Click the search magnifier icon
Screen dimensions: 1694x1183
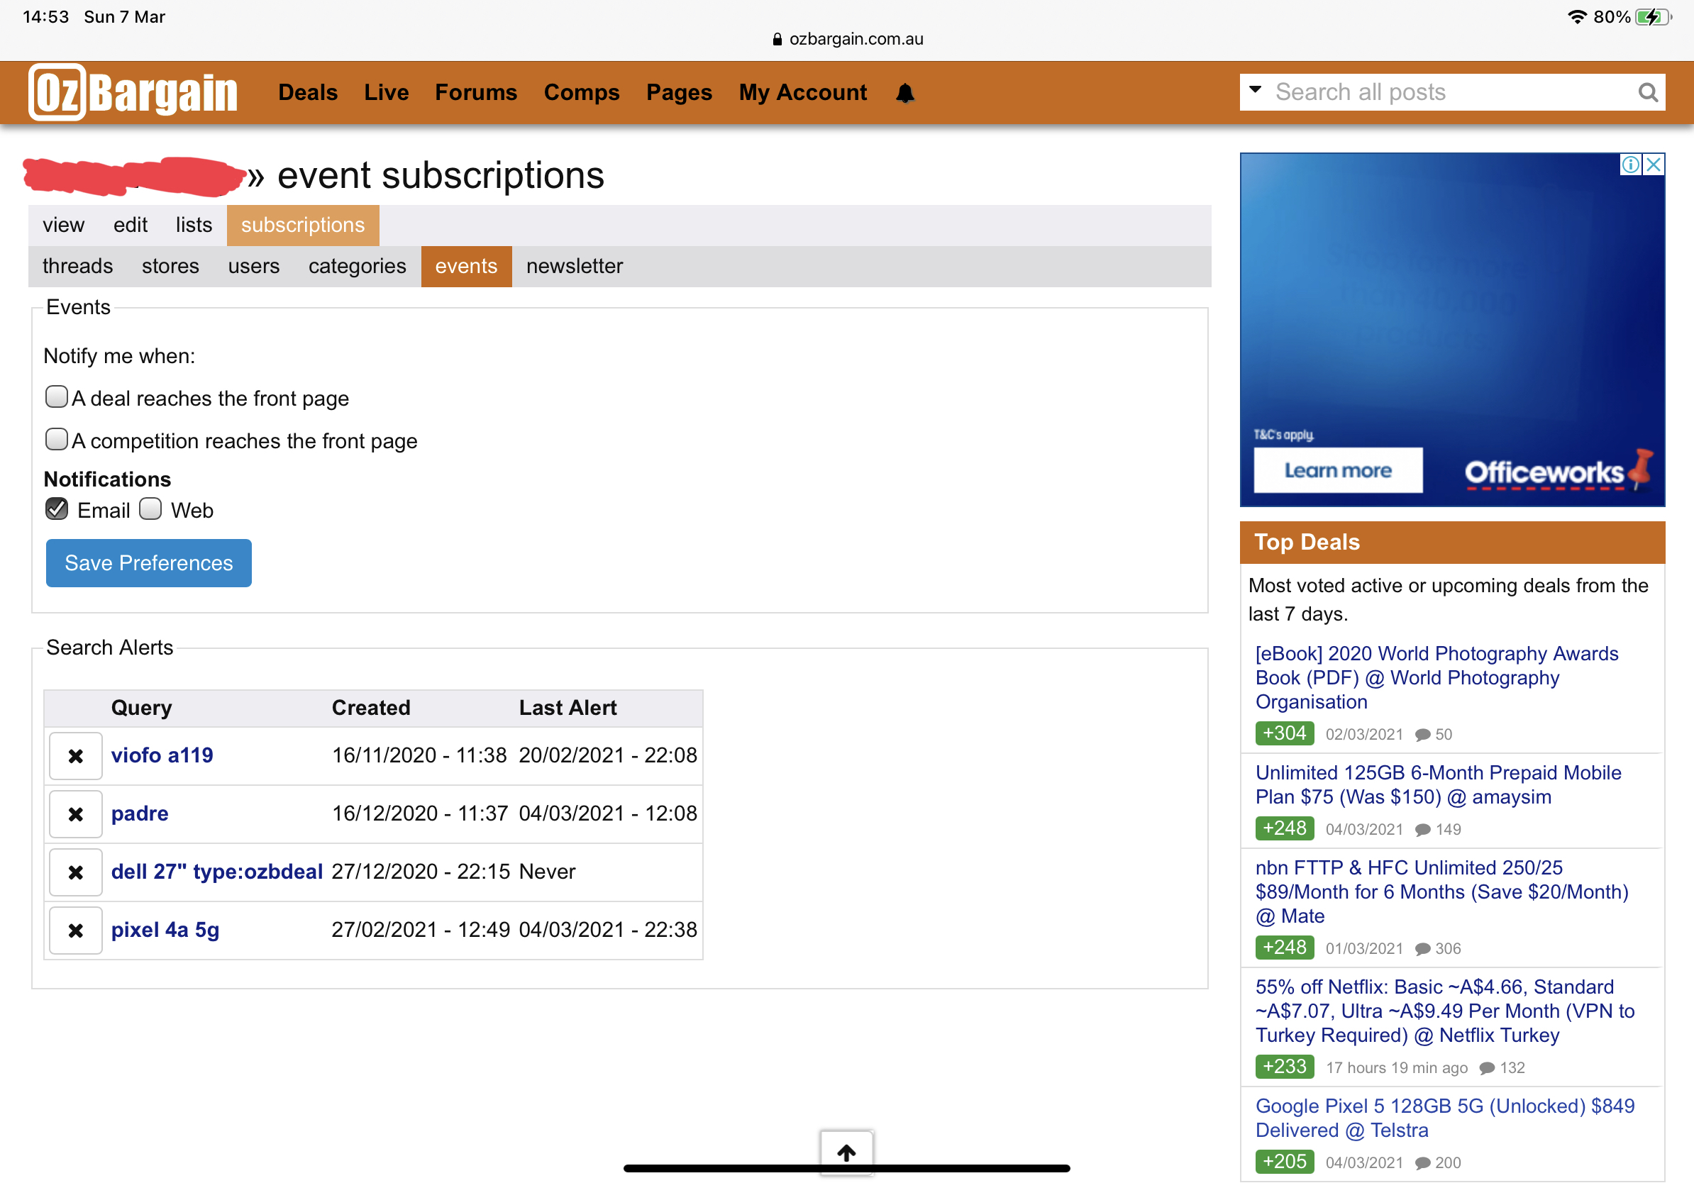point(1647,92)
